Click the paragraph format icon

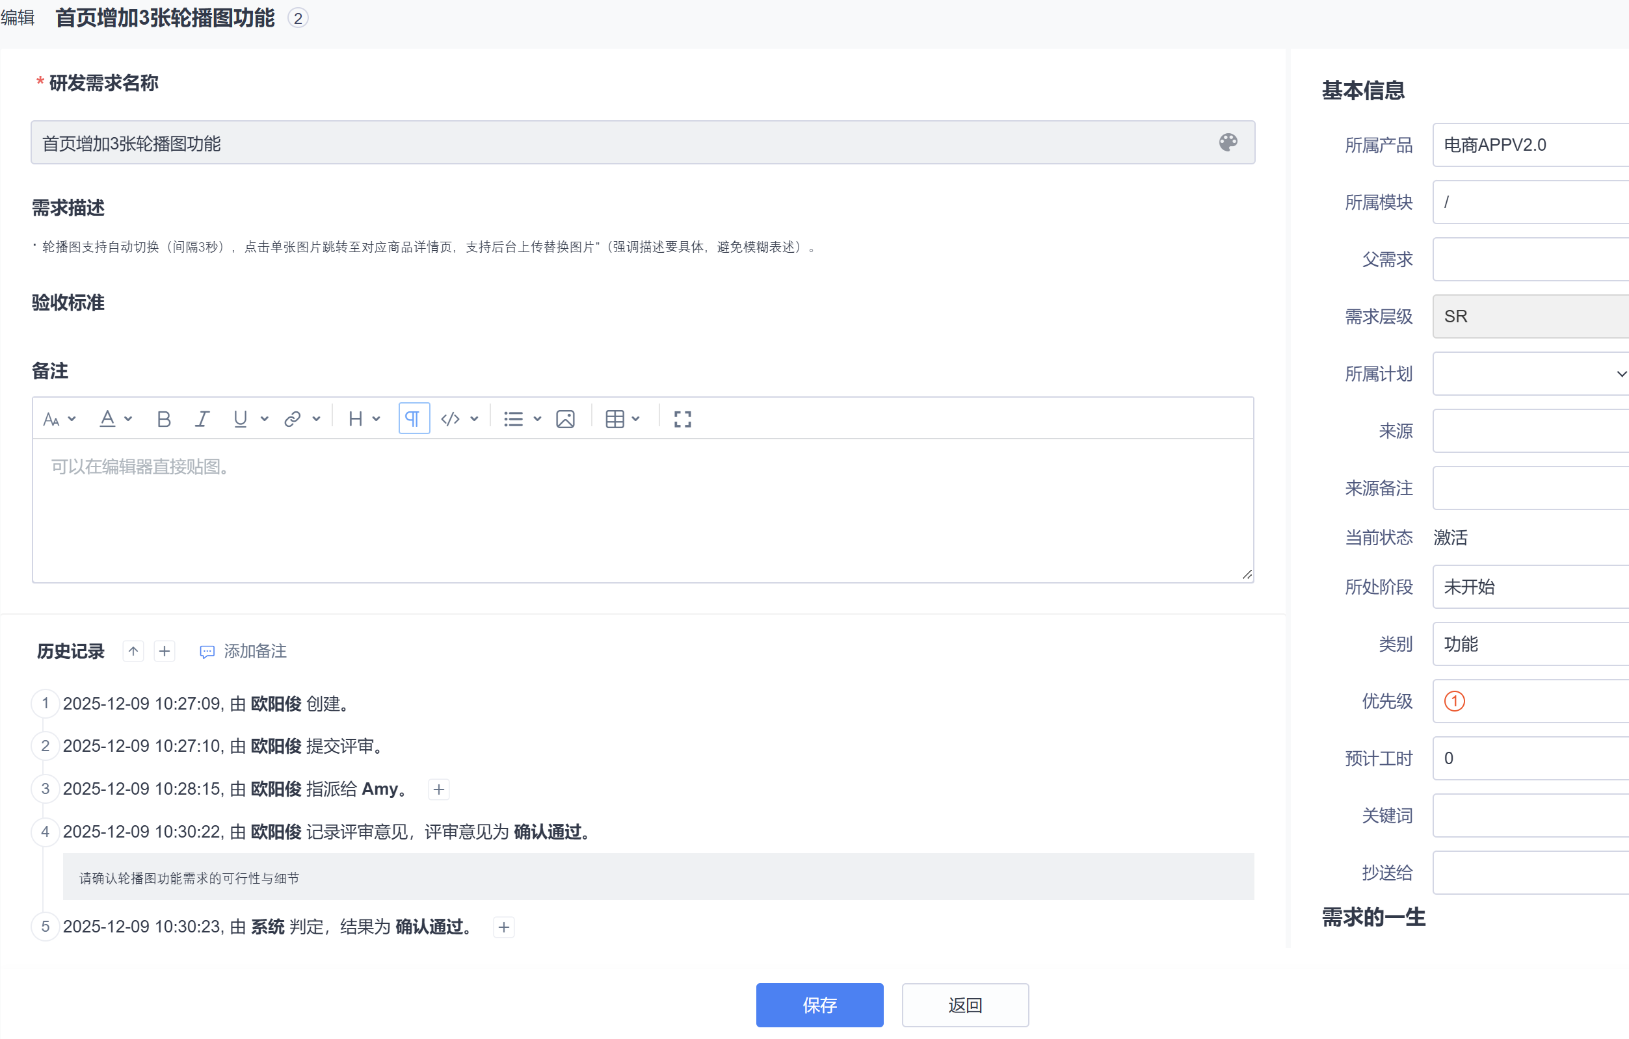(414, 419)
